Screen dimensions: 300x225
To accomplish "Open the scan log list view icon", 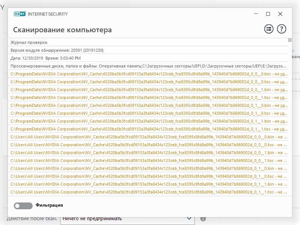I will pyautogui.click(x=268, y=29).
